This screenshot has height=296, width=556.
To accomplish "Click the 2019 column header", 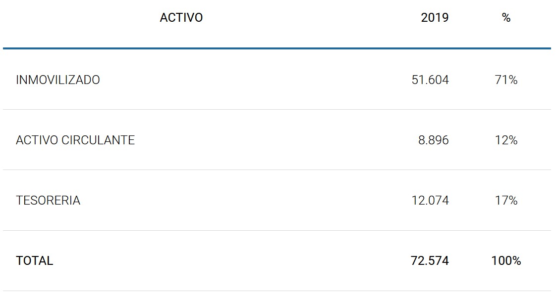I will pos(435,18).
